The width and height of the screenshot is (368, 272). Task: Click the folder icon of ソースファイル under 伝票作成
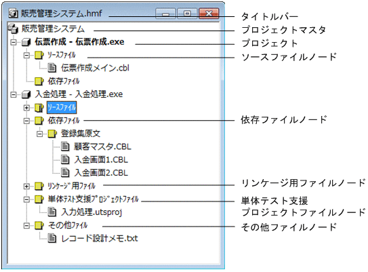pyautogui.click(x=39, y=55)
